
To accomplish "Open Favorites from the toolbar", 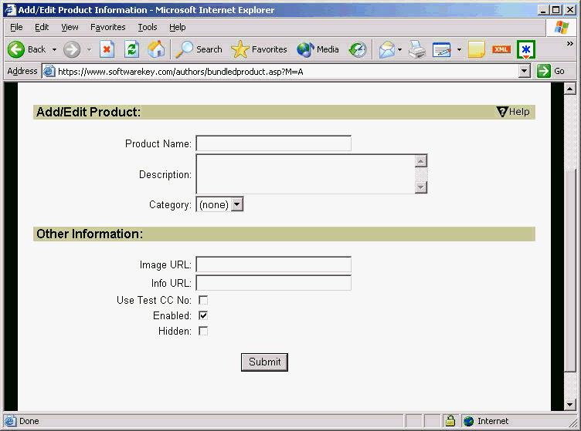I will tap(260, 49).
